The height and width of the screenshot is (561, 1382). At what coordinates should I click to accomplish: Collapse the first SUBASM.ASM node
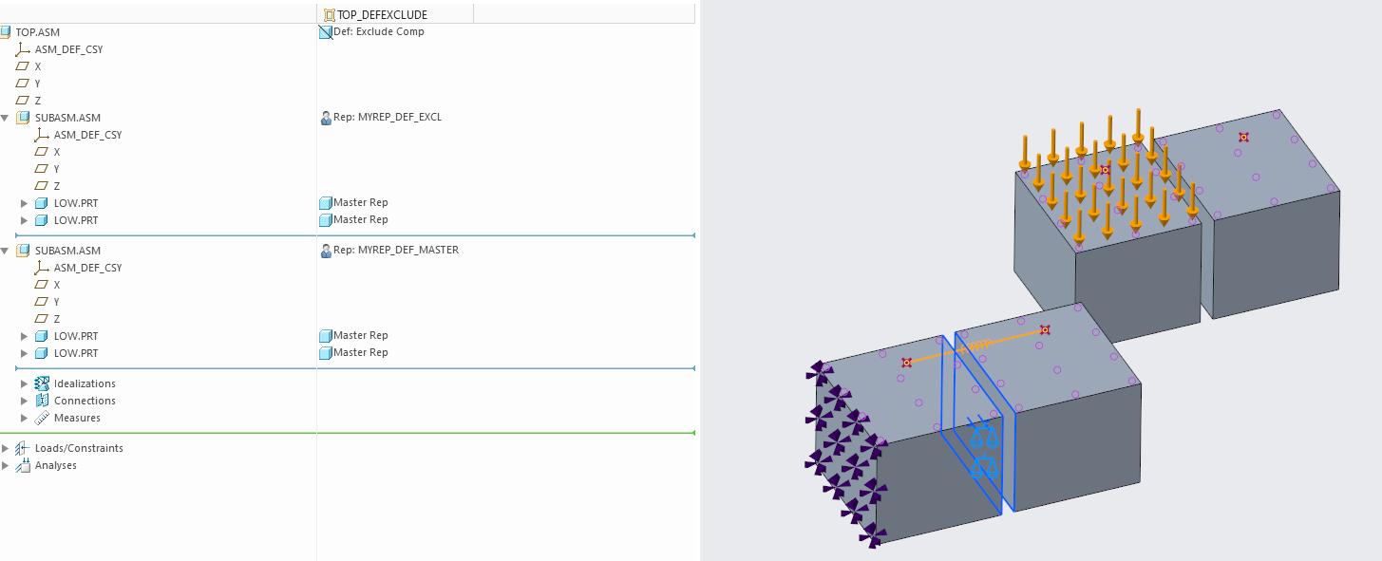(x=8, y=117)
